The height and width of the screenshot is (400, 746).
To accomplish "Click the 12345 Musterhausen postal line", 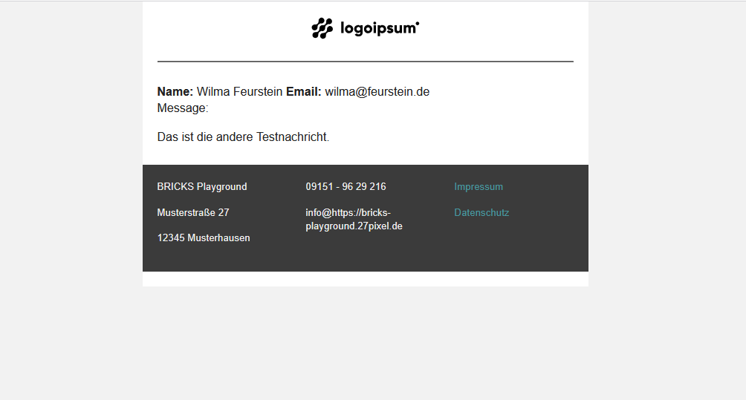I will [204, 238].
